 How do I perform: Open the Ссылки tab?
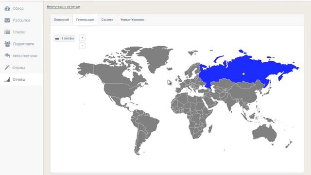coord(107,19)
